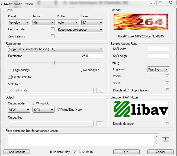Open the Tuning dropdown set to Film
This screenshot has height=156, width=177.
pos(43,23)
